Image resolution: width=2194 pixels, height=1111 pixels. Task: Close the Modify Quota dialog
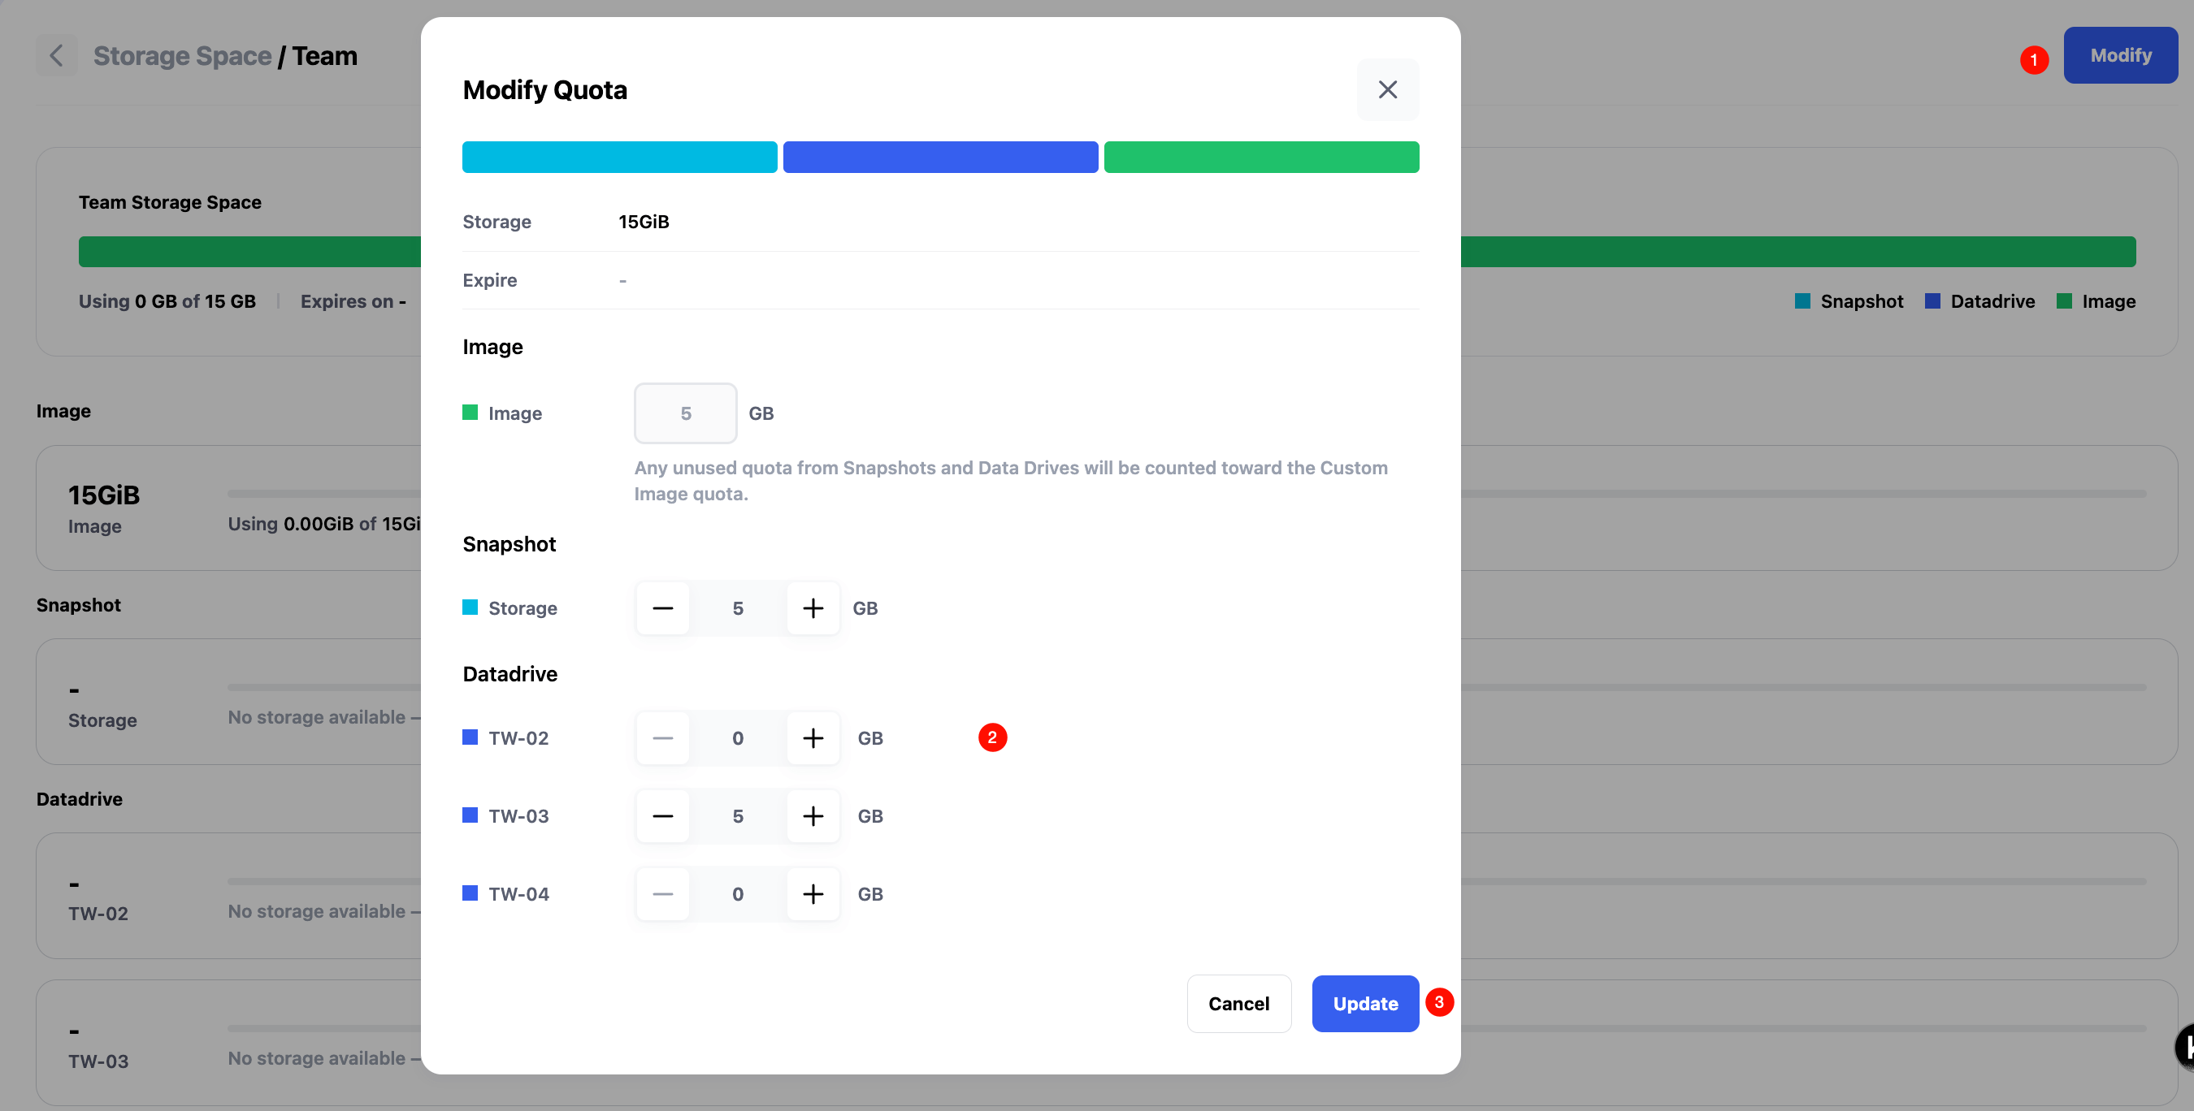point(1386,89)
